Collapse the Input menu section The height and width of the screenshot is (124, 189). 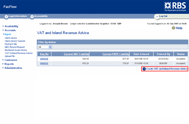click(x=8, y=34)
